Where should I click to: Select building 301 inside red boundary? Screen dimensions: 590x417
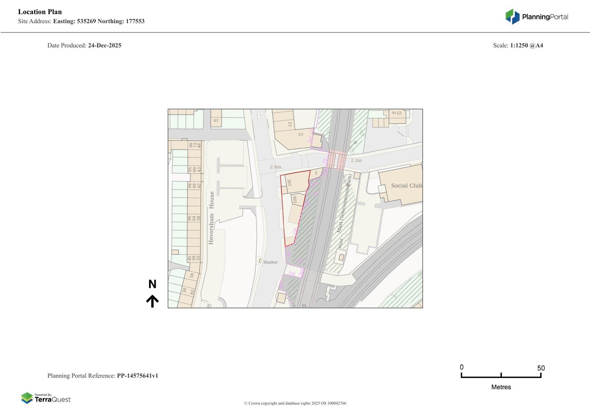295,182
